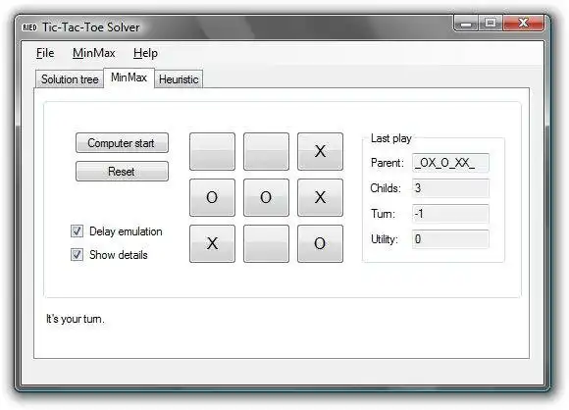Screen dimensions: 569x410
Task: Click the Utility field showing 0
Action: [450, 239]
